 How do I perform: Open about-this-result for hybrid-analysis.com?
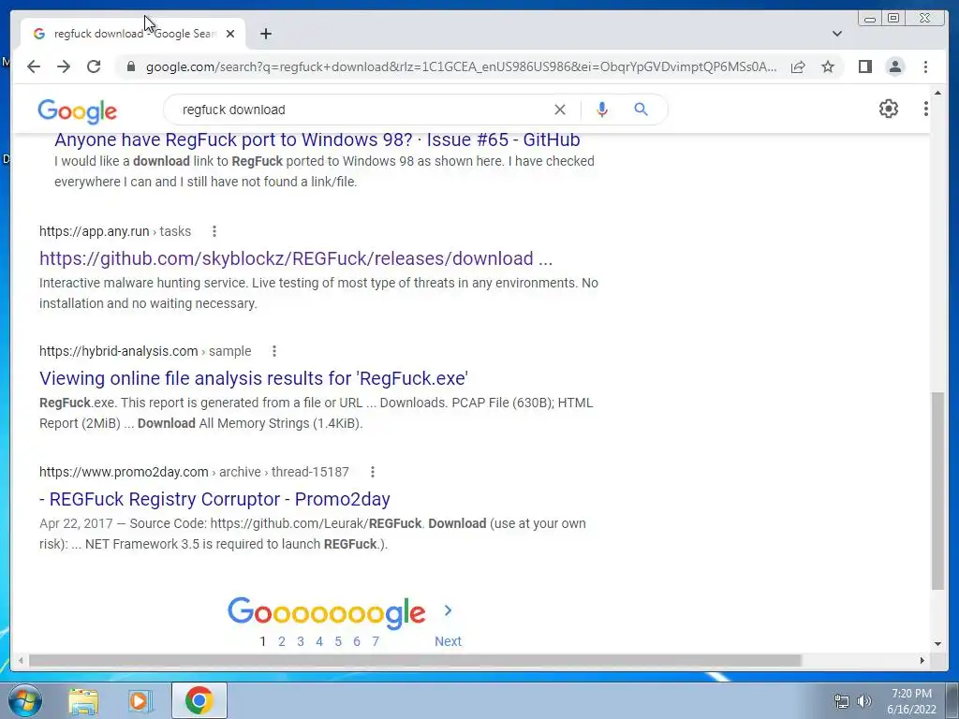[274, 351]
